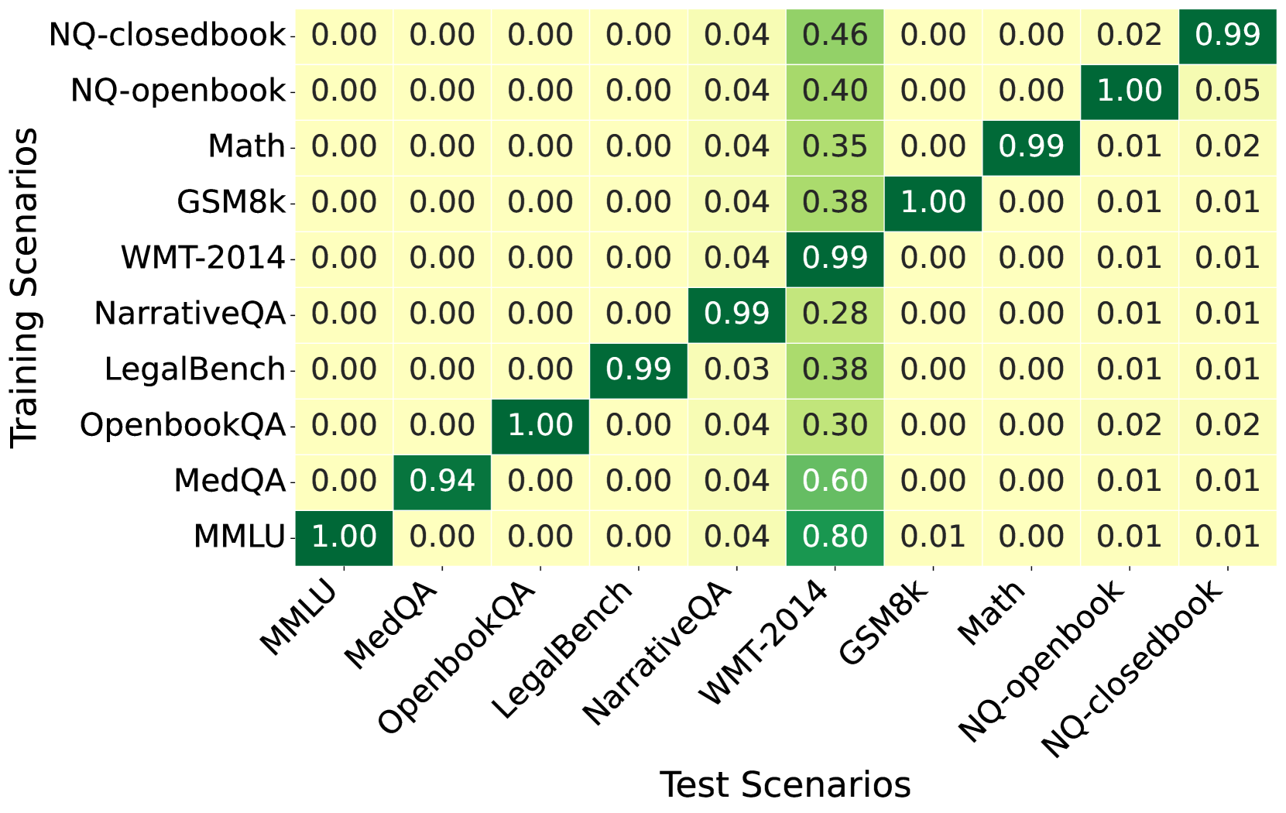This screenshot has width=1286, height=813.
Task: Click the 1.00 cell in GSM8k row
Action: pos(934,203)
